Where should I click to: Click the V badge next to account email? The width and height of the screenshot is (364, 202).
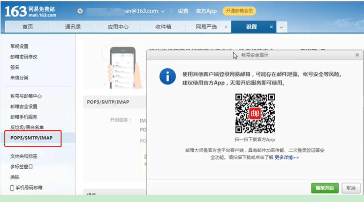click(80, 11)
